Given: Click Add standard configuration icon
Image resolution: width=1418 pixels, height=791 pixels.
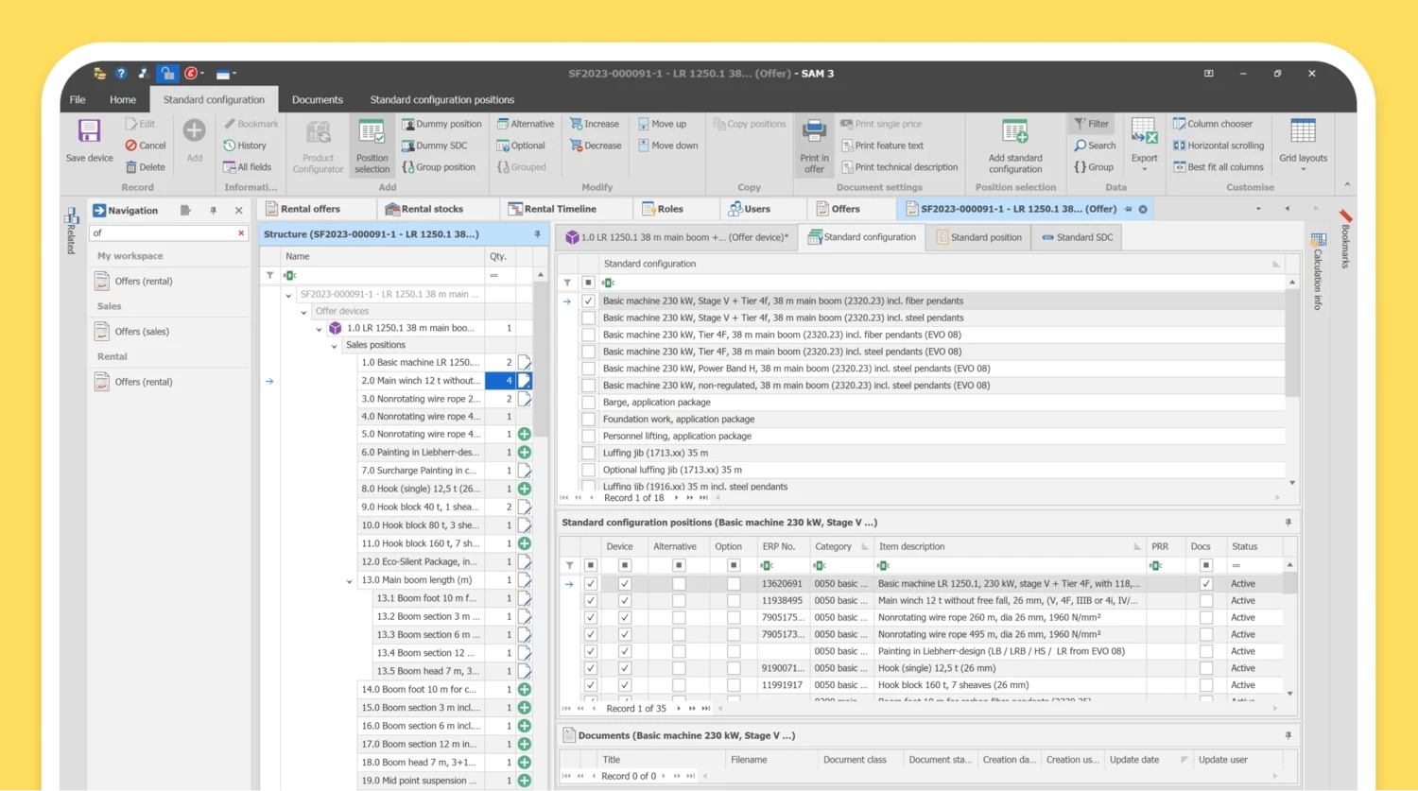Looking at the screenshot, I should pos(1015,132).
